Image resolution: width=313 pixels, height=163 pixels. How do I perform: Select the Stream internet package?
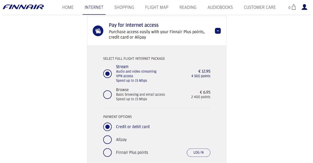point(107,74)
